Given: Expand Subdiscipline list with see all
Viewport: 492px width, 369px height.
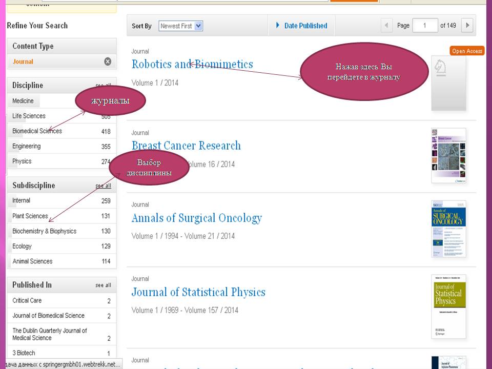Looking at the screenshot, I should (x=103, y=186).
